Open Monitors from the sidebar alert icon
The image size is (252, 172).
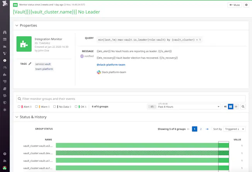(5, 61)
